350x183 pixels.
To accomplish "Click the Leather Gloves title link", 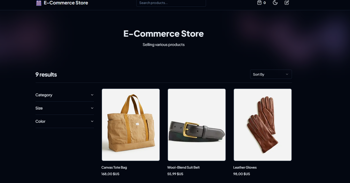I will click(245, 167).
